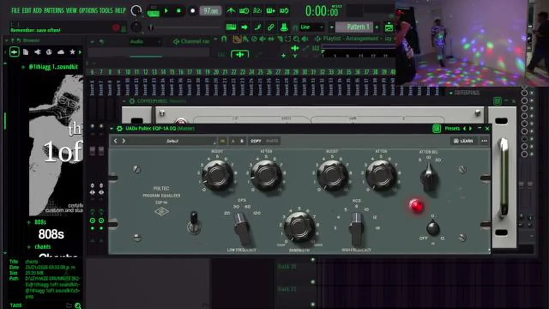Viewport: 549px width, 309px height.
Task: Click the PASTE button in Pultec
Action: 272,141
